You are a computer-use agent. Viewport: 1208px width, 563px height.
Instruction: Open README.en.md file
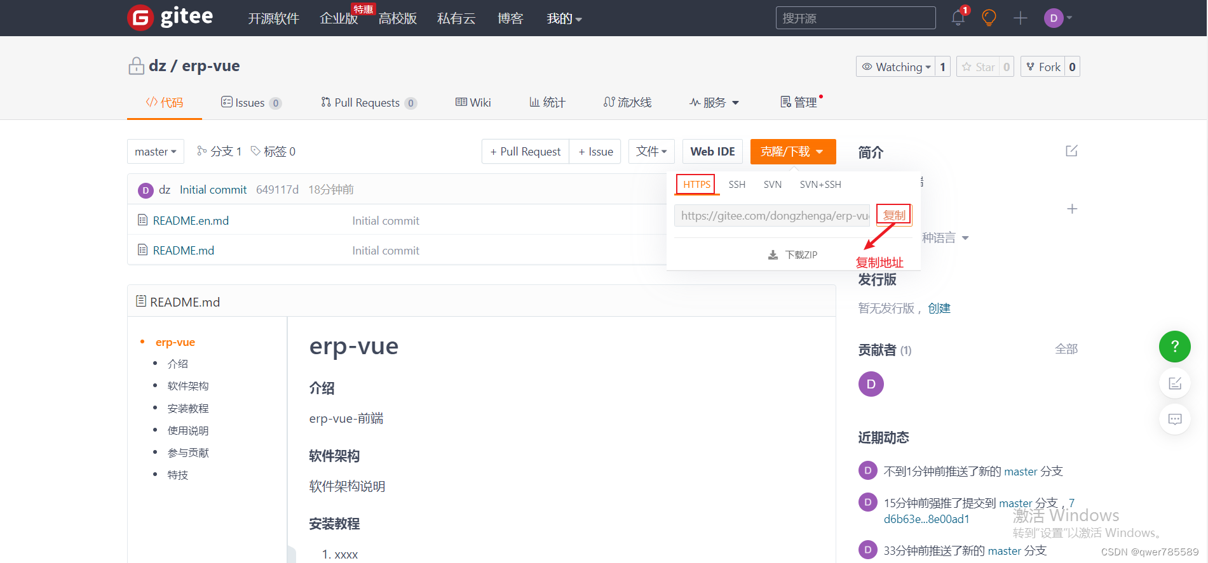191,220
